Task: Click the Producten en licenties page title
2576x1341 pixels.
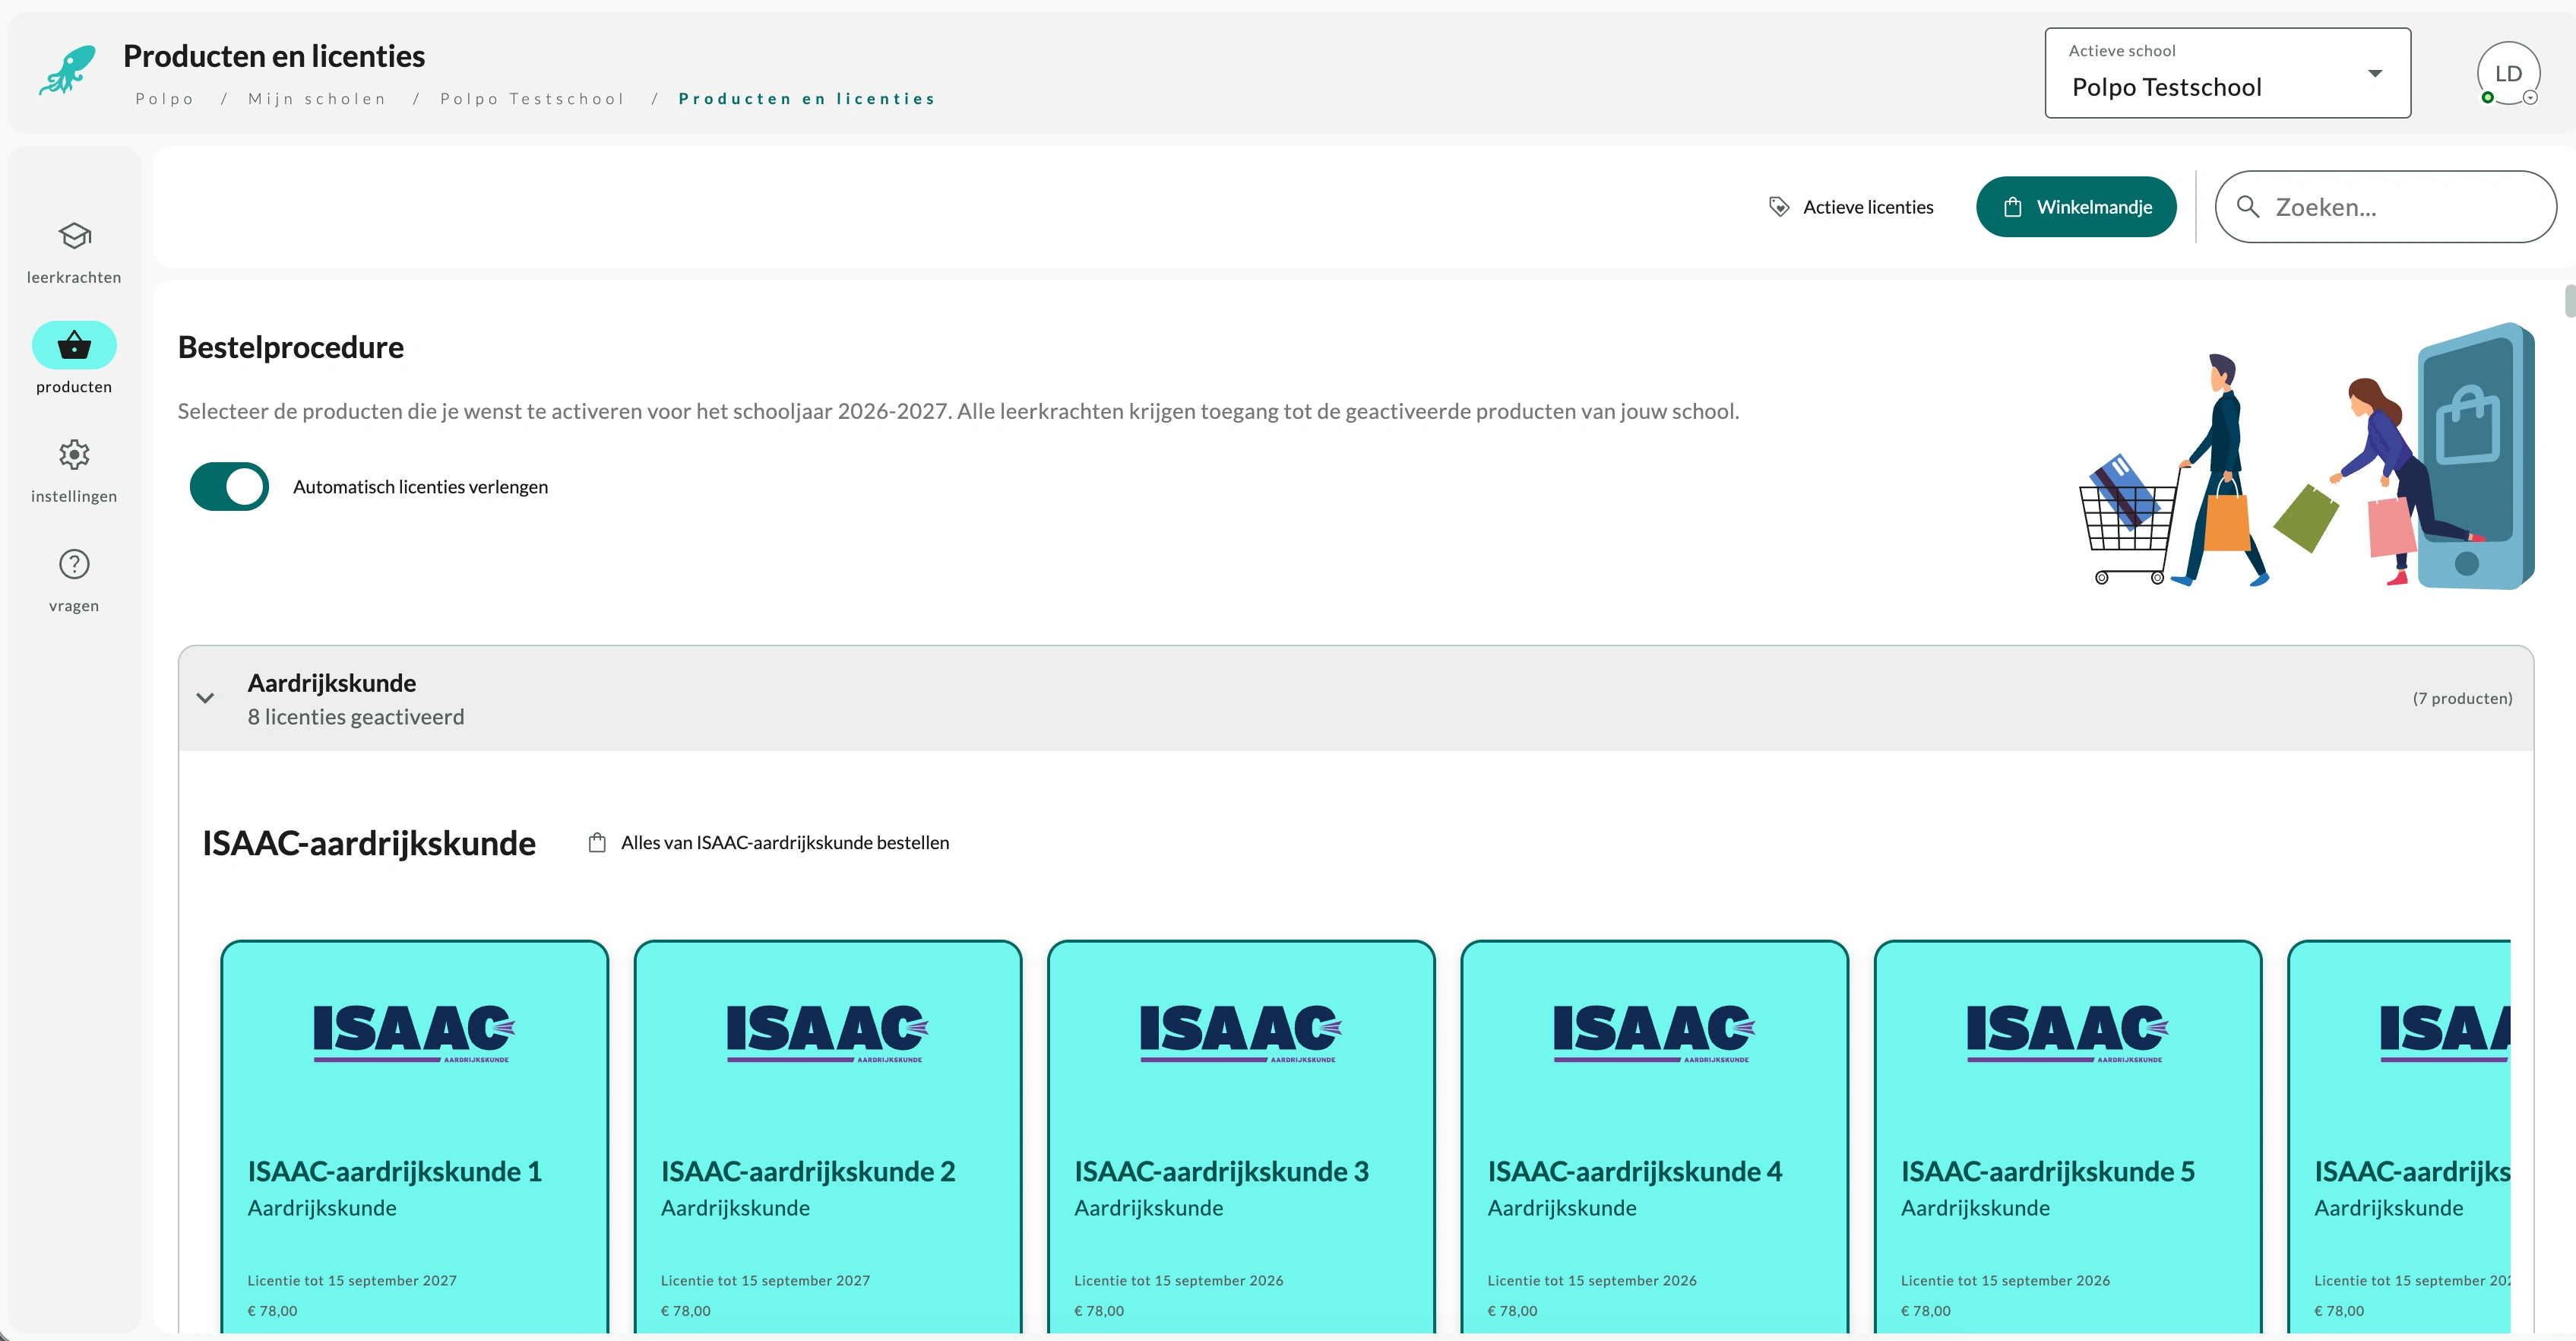Action: click(x=274, y=56)
